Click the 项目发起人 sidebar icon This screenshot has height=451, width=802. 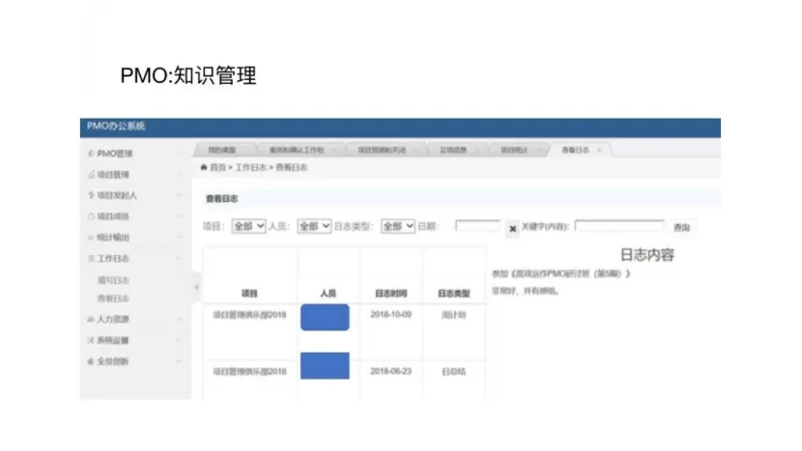[91, 195]
